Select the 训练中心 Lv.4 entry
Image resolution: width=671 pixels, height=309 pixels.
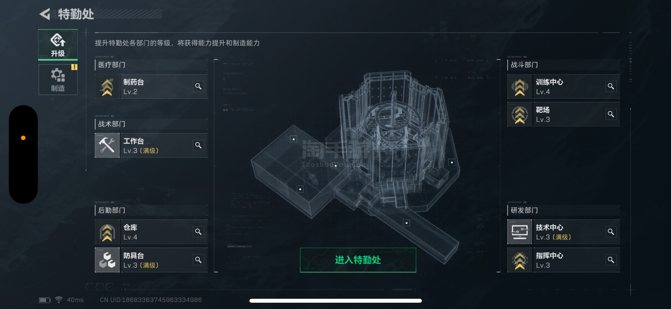click(x=564, y=86)
